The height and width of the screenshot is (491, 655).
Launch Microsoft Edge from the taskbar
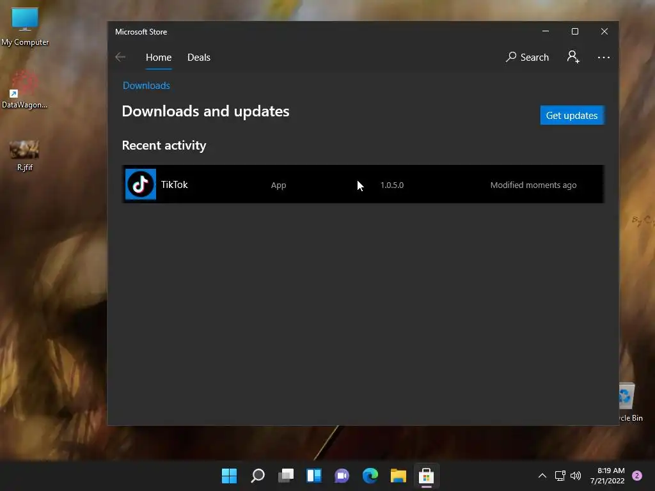pos(370,476)
